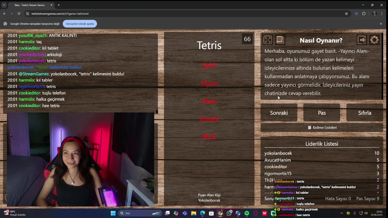The width and height of the screenshot is (388, 218).
Task: Open the tab search dropdown arrow
Action: pyautogui.click(x=4, y=5)
